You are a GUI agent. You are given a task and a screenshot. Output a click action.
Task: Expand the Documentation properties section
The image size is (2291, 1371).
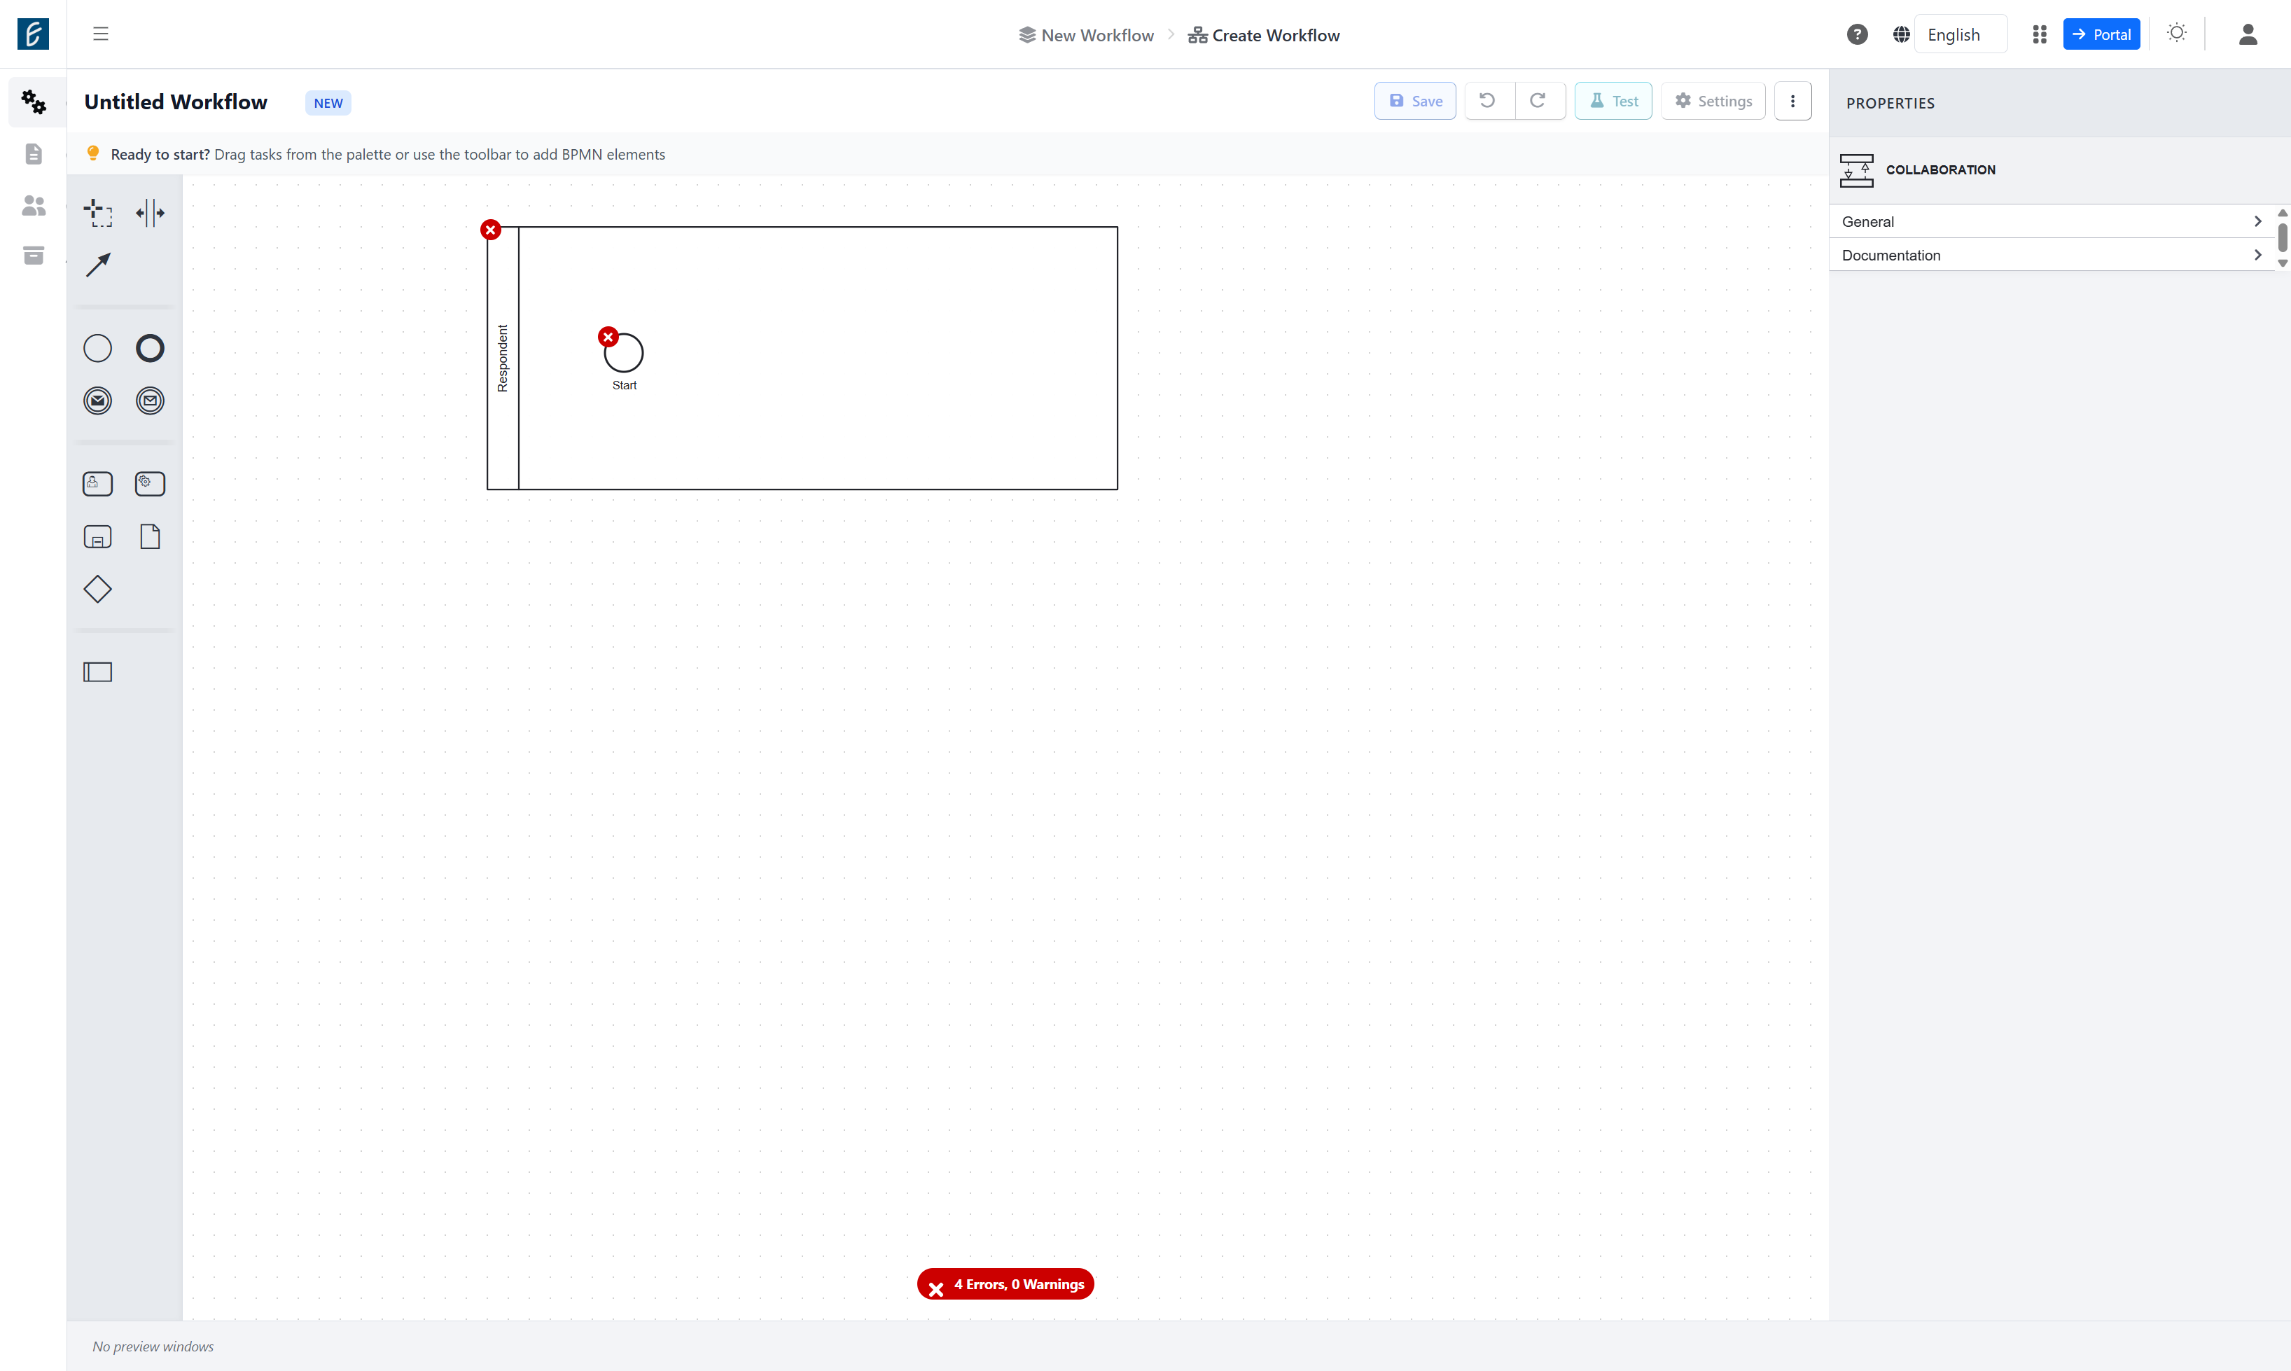pyautogui.click(x=2052, y=255)
